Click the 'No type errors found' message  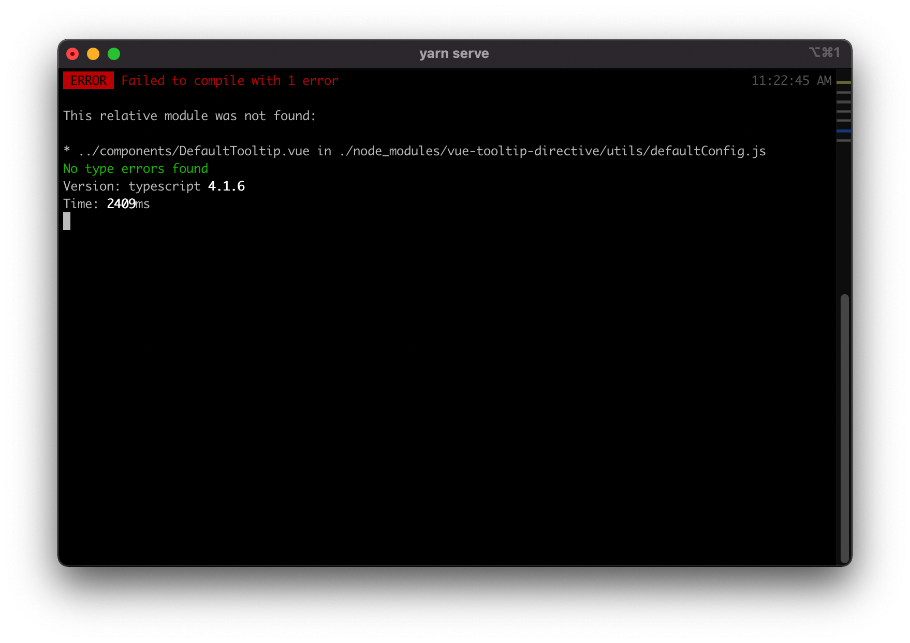pyautogui.click(x=135, y=169)
